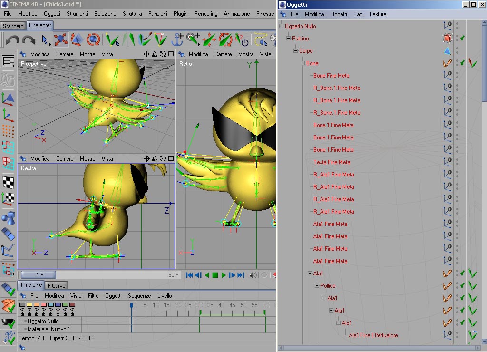The width and height of the screenshot is (487, 352).
Task: Maximize the Prospettiva viewport with square icon
Action: [171, 54]
